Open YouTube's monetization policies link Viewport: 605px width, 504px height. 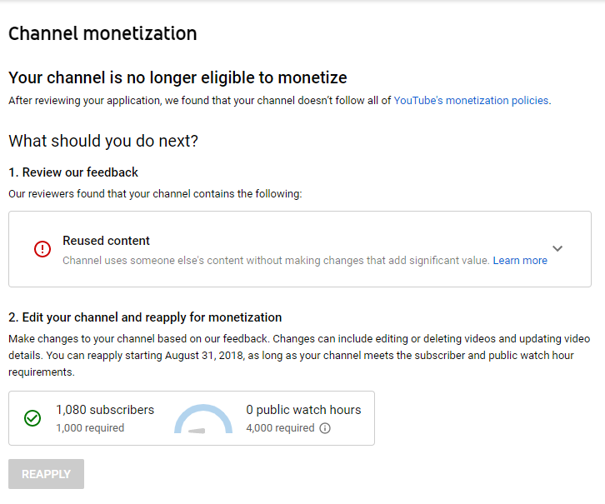[472, 101]
